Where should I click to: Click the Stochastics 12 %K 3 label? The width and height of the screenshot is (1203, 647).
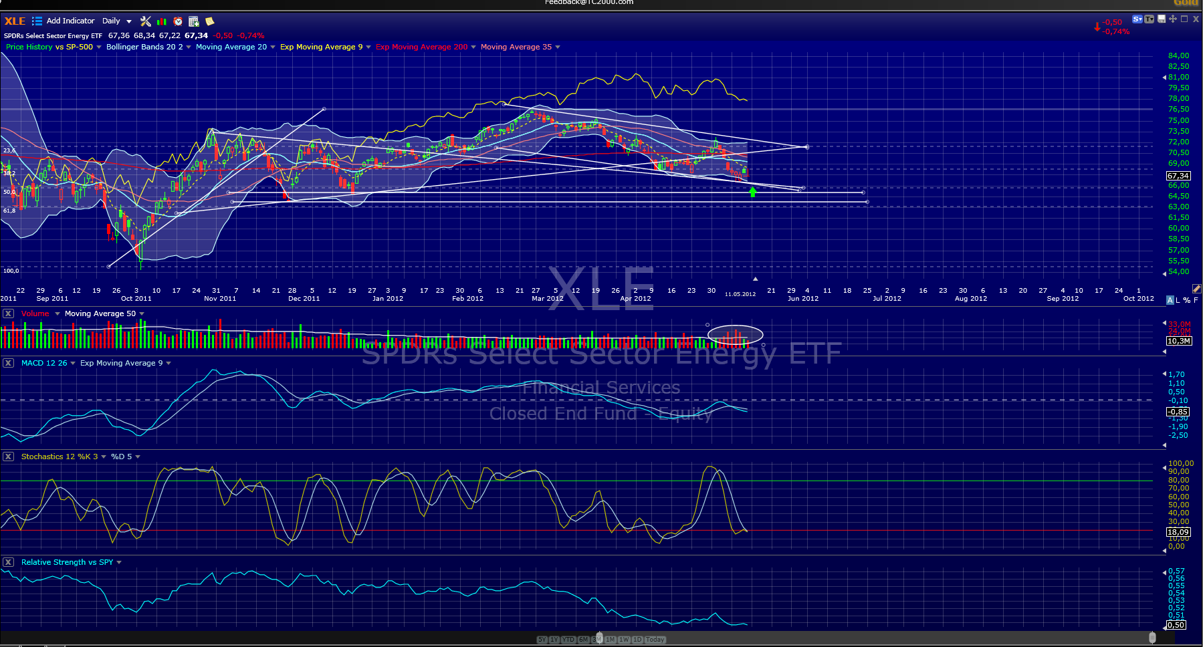pyautogui.click(x=60, y=457)
